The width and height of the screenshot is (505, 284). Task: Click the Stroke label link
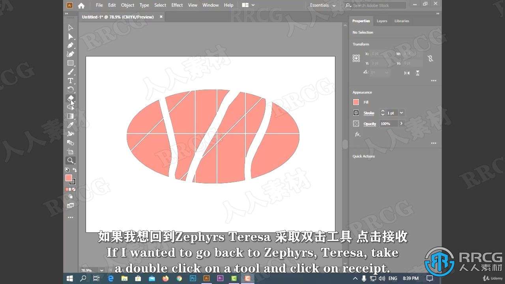coord(369,113)
